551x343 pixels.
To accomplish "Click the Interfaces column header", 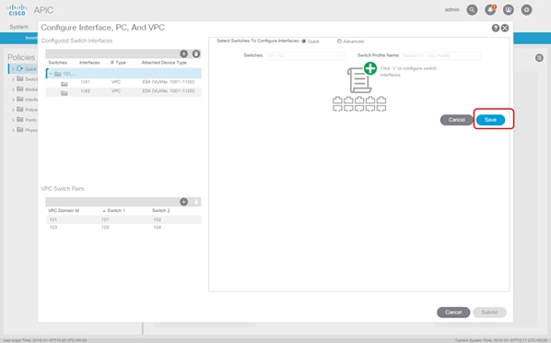I will click(x=89, y=63).
